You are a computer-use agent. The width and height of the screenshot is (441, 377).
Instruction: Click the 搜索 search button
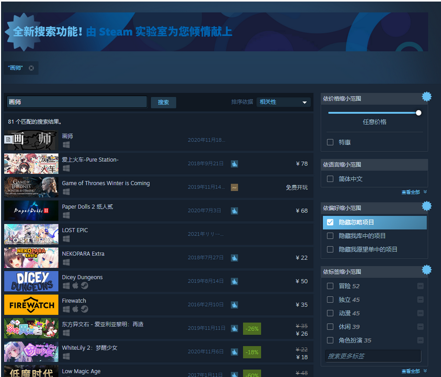coord(163,102)
